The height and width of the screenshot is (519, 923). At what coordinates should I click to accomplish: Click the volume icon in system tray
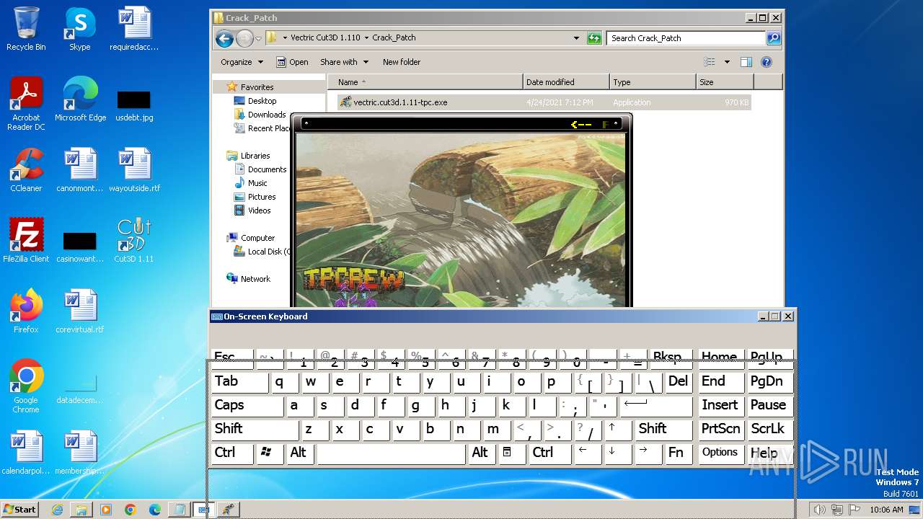[x=819, y=510]
